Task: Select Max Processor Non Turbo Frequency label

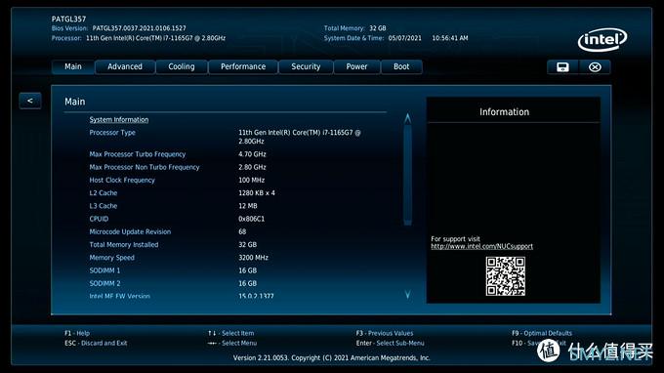Action: click(x=144, y=167)
